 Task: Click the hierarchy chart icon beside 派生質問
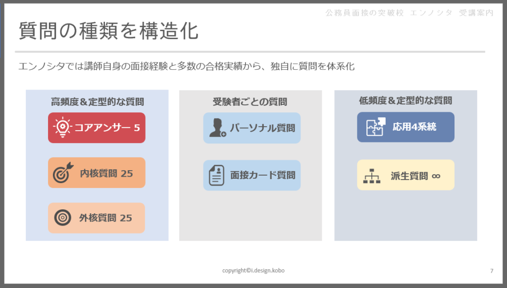coord(371,176)
